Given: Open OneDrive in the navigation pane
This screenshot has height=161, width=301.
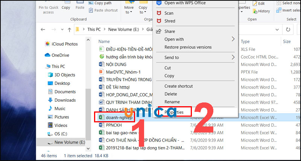Looking at the screenshot, I should tap(60, 55).
